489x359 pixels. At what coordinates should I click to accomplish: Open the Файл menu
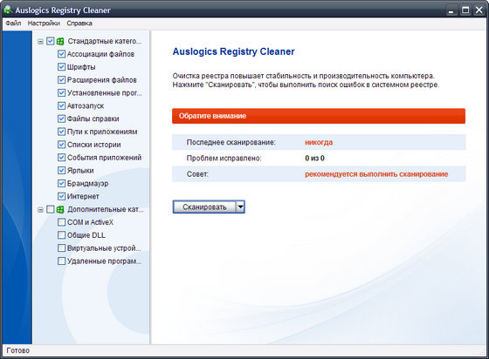(x=13, y=24)
